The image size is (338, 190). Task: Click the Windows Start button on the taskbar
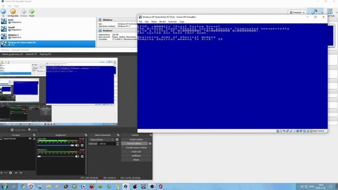(x=4, y=186)
